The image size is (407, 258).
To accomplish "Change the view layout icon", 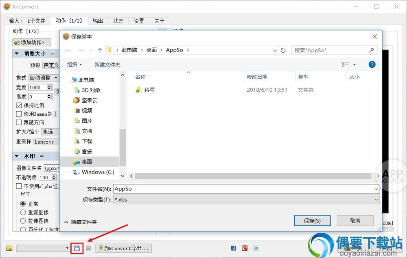I will pyautogui.click(x=345, y=64).
